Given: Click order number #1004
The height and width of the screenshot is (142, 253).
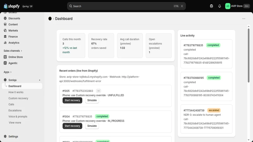Looking at the screenshot, I should [66, 116].
